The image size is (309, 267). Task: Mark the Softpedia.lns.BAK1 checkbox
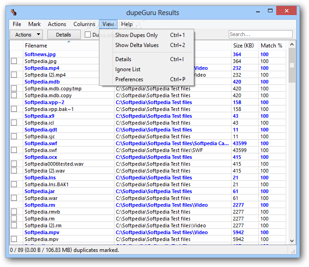tap(14, 184)
